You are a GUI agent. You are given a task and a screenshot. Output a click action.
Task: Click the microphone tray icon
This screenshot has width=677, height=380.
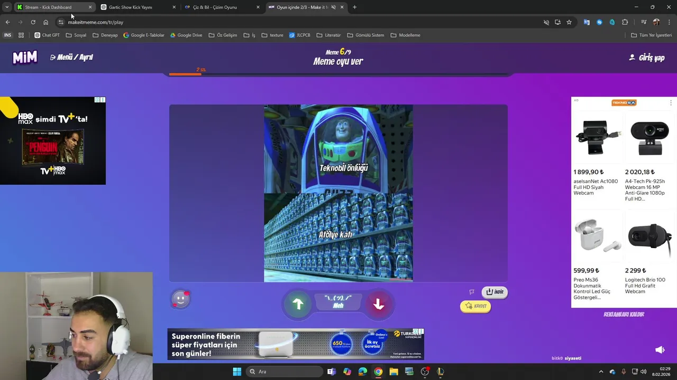click(624, 372)
